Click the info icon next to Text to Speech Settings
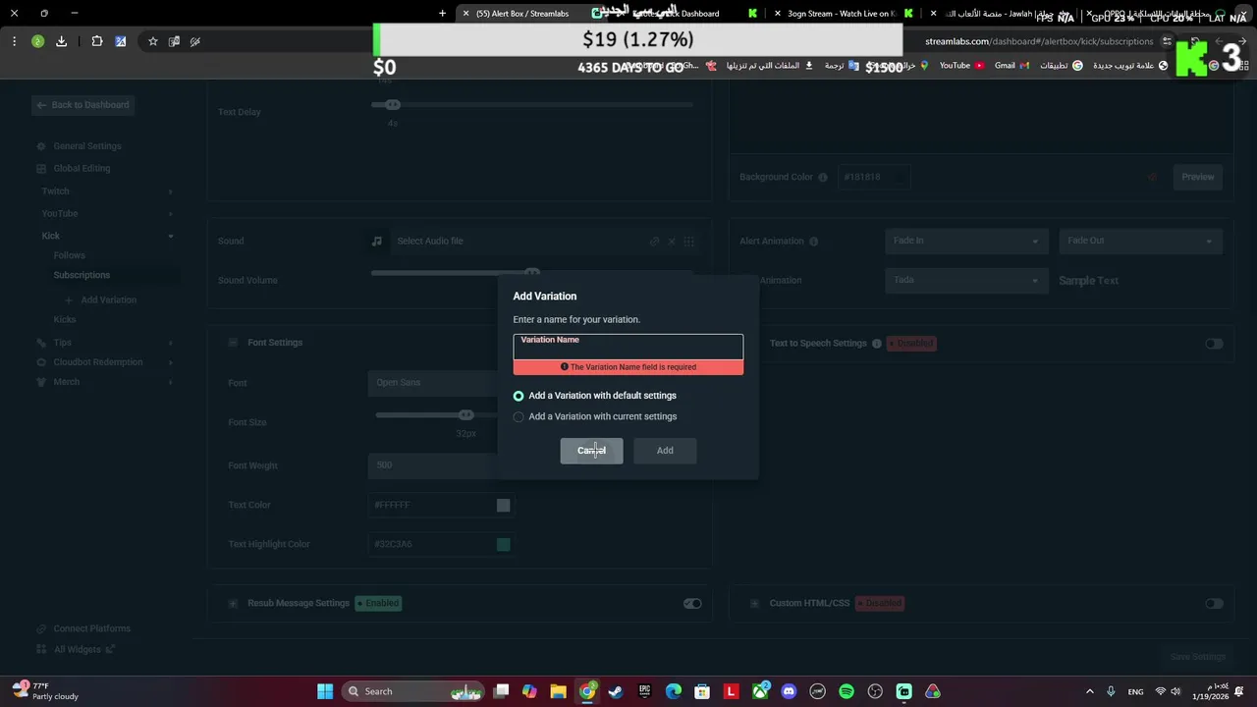 click(877, 344)
